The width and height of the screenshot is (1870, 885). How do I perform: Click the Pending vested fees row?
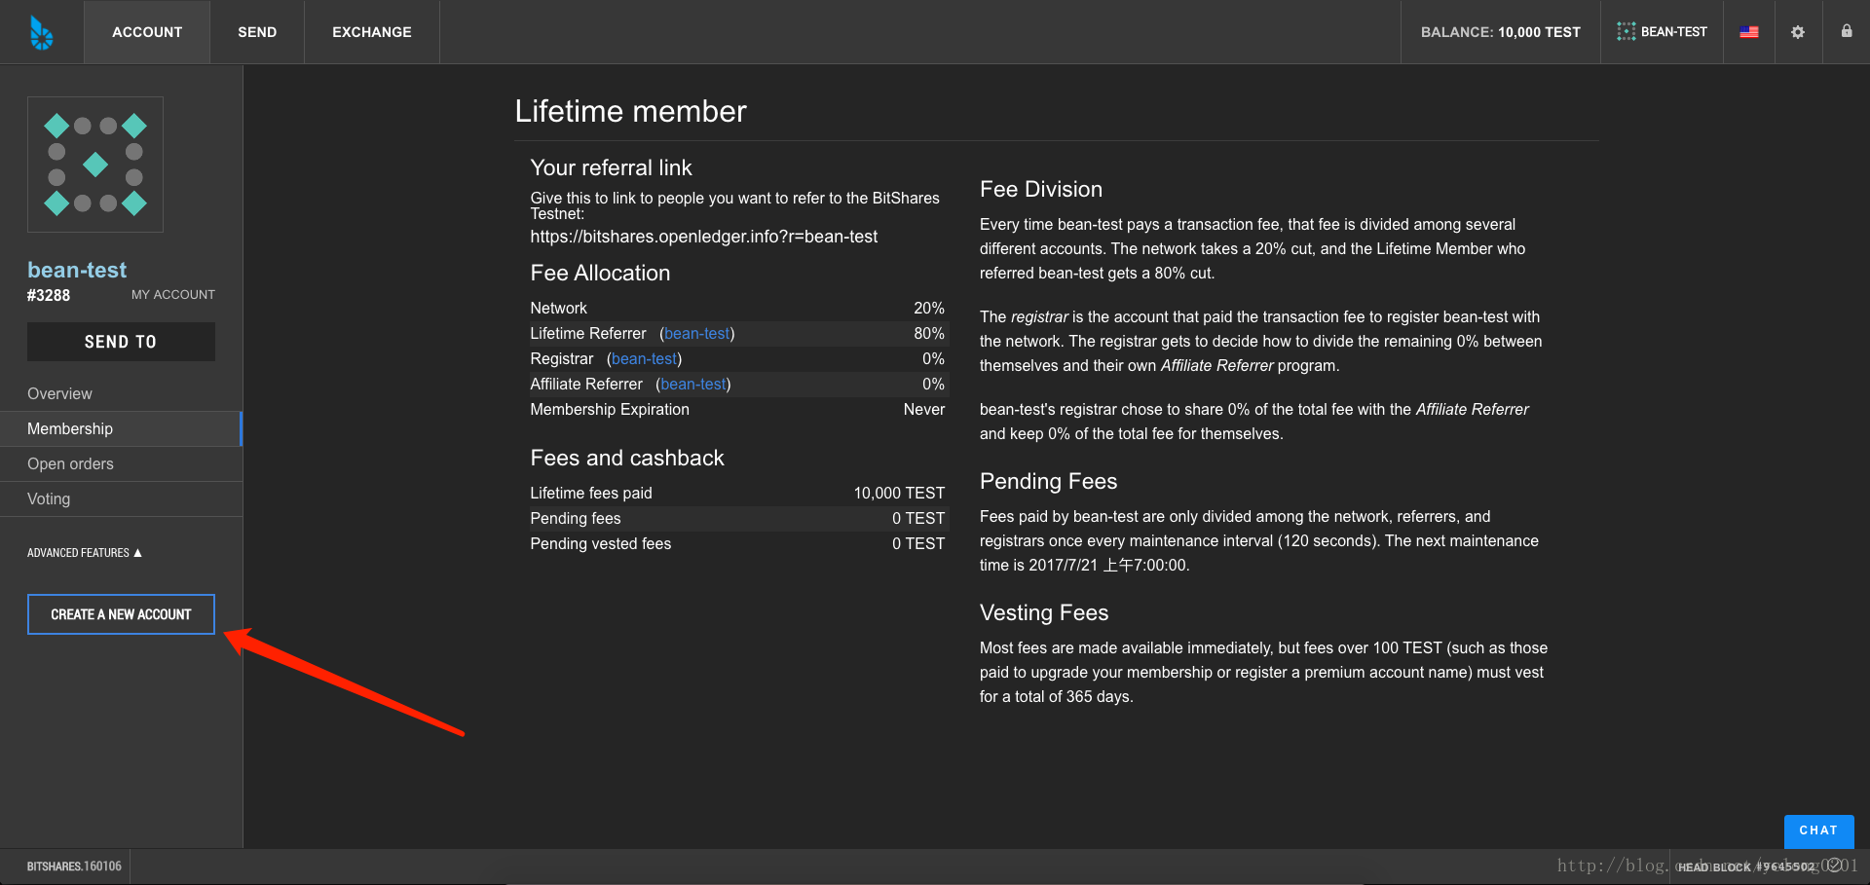737,543
